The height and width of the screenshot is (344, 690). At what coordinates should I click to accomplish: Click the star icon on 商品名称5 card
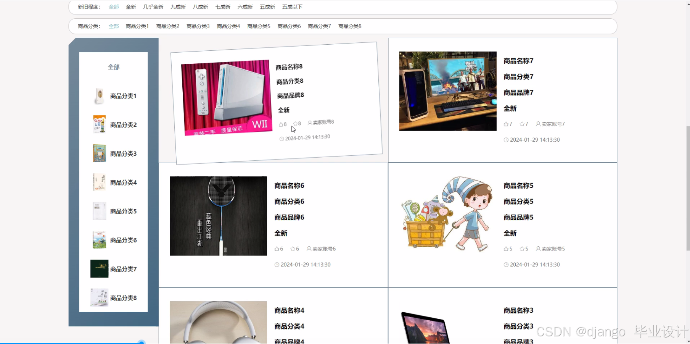(x=522, y=249)
